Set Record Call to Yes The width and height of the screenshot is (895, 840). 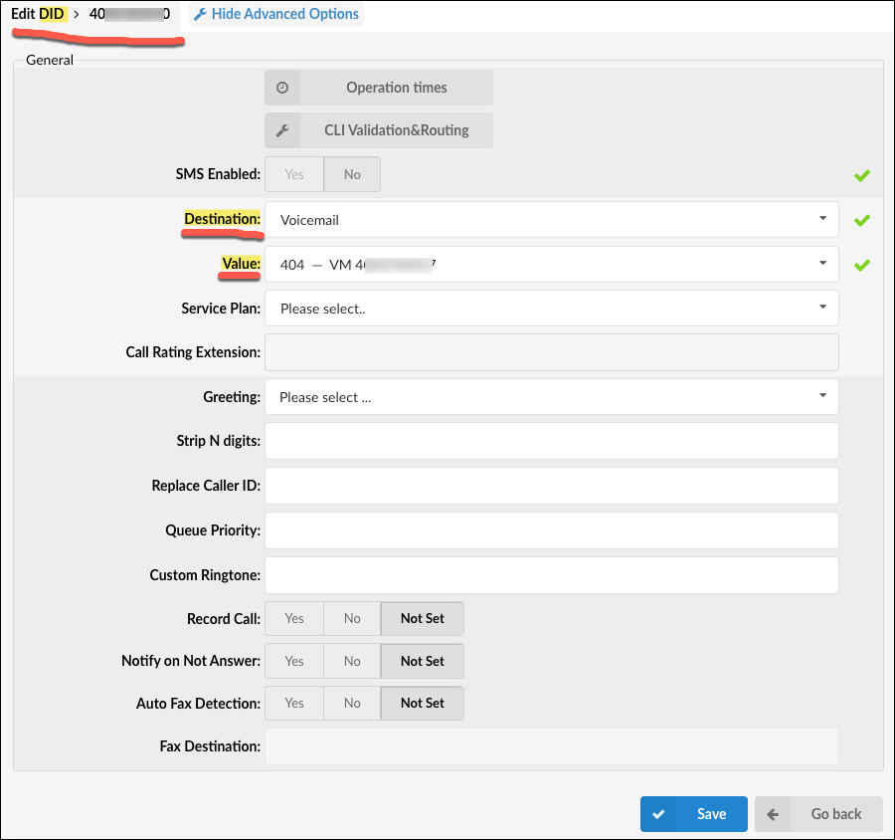294,618
